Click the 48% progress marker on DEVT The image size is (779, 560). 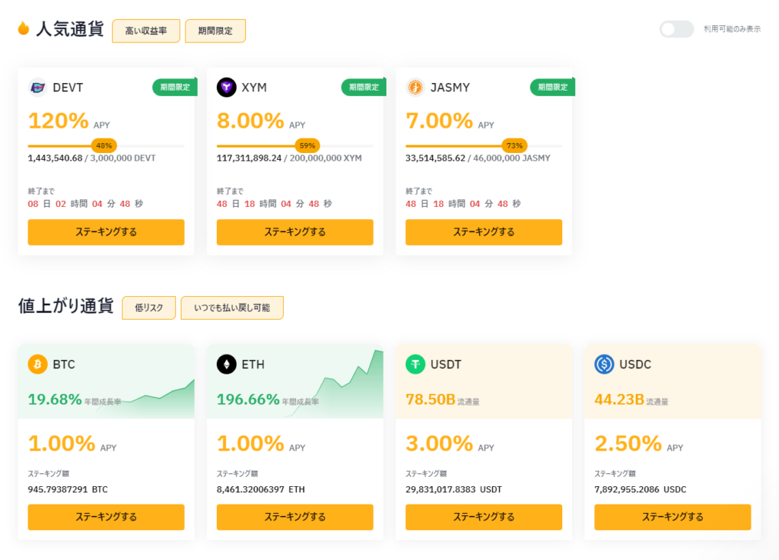pyautogui.click(x=103, y=145)
